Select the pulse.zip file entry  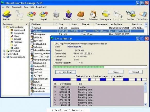point(38,47)
